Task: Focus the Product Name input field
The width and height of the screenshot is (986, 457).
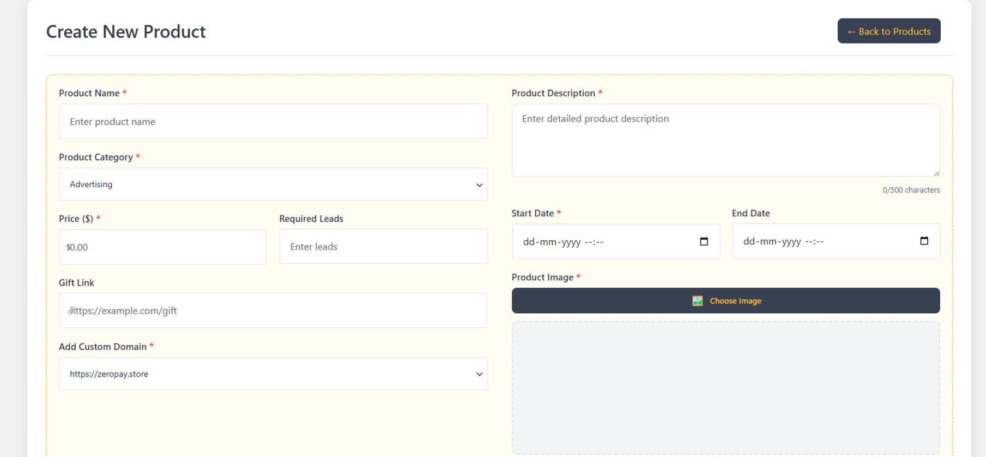Action: (273, 121)
